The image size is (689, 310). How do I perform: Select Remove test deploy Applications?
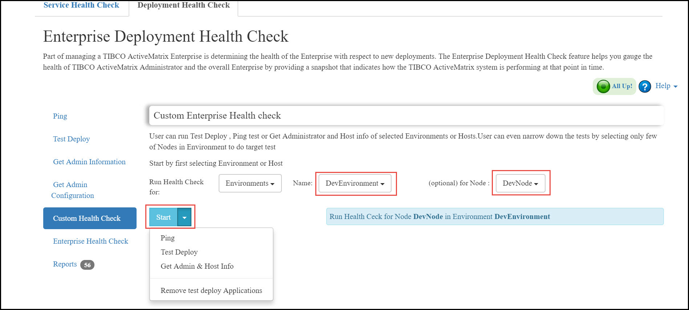pyautogui.click(x=211, y=290)
